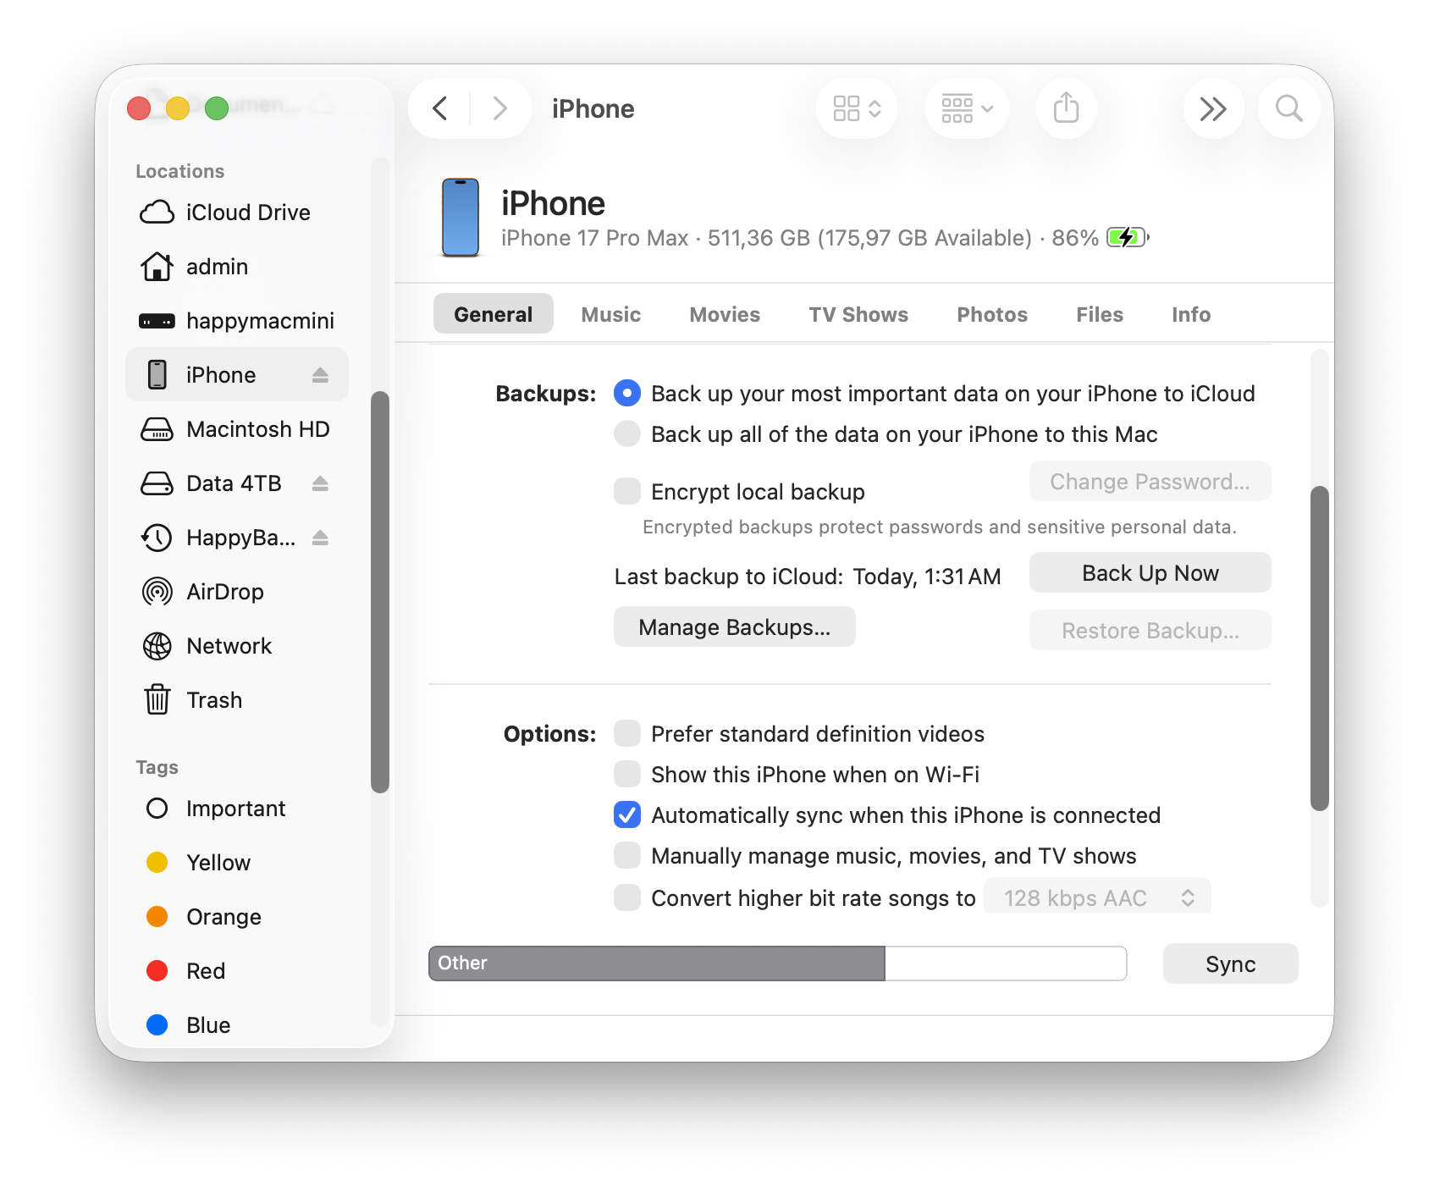Screen dimensions: 1429x1187
Task: Open the admin home folder icon
Action: tap(157, 267)
